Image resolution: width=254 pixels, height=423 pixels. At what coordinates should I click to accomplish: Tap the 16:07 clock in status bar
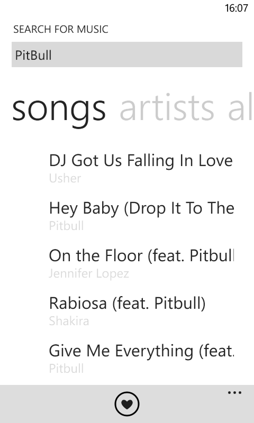click(x=237, y=8)
